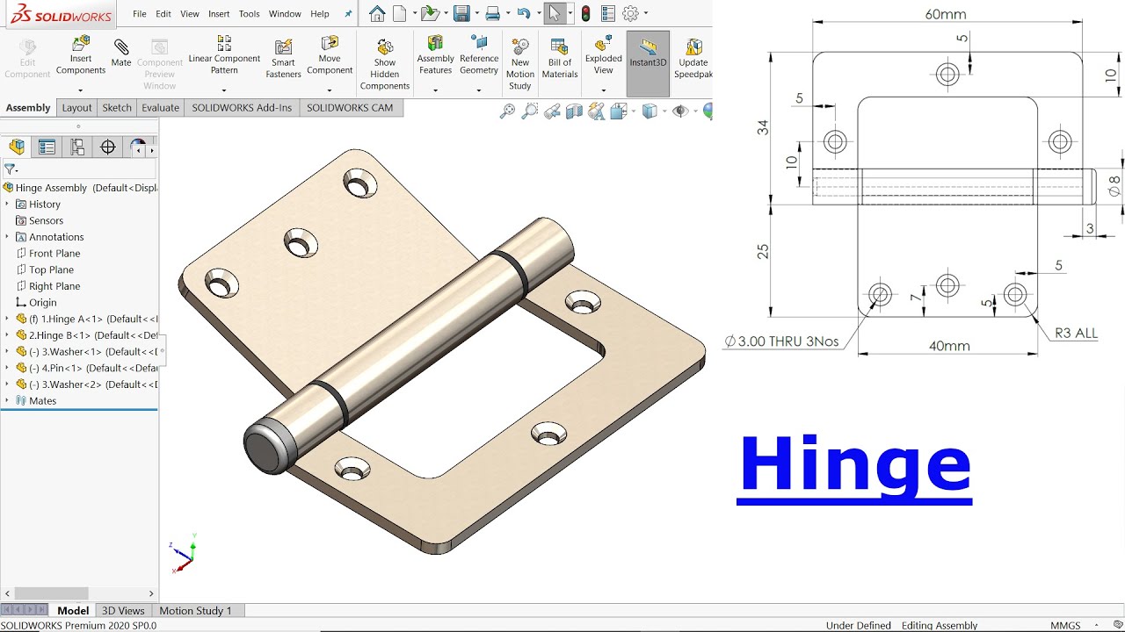Viewport: 1125px width, 632px height.
Task: Open Section View icon
Action: click(574, 111)
